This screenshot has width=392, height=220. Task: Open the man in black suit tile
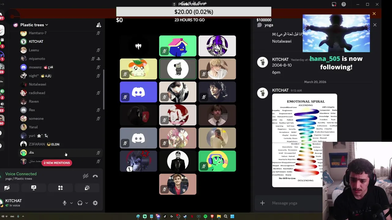click(x=178, y=161)
